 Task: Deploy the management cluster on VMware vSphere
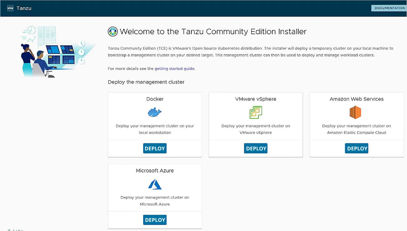click(x=256, y=148)
